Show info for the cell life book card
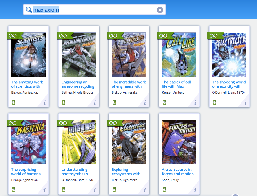 pos(195,103)
